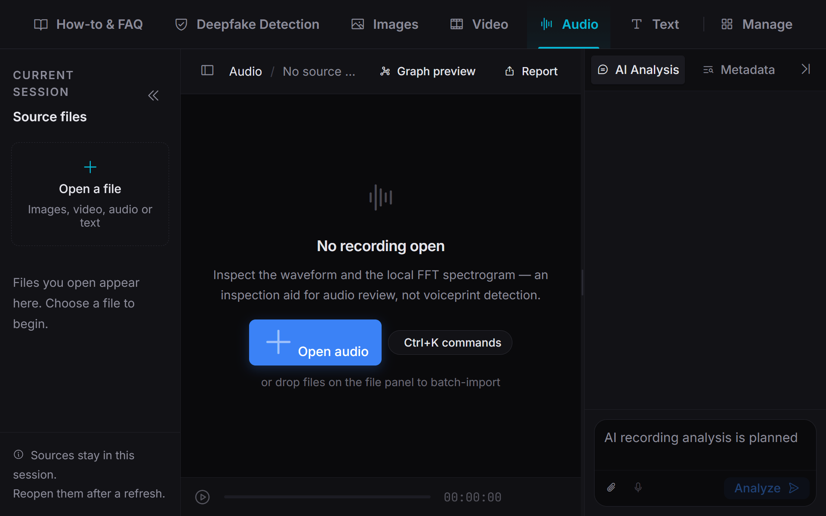Click the waveform icon above No recording open

[x=381, y=197]
